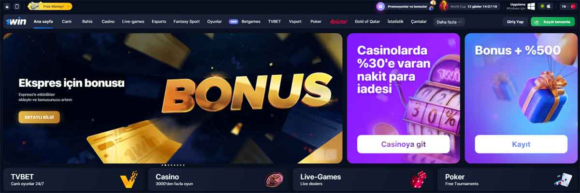This screenshot has width=580, height=193.
Task: Click the mobile phone icon in top bar
Action: (17, 6)
